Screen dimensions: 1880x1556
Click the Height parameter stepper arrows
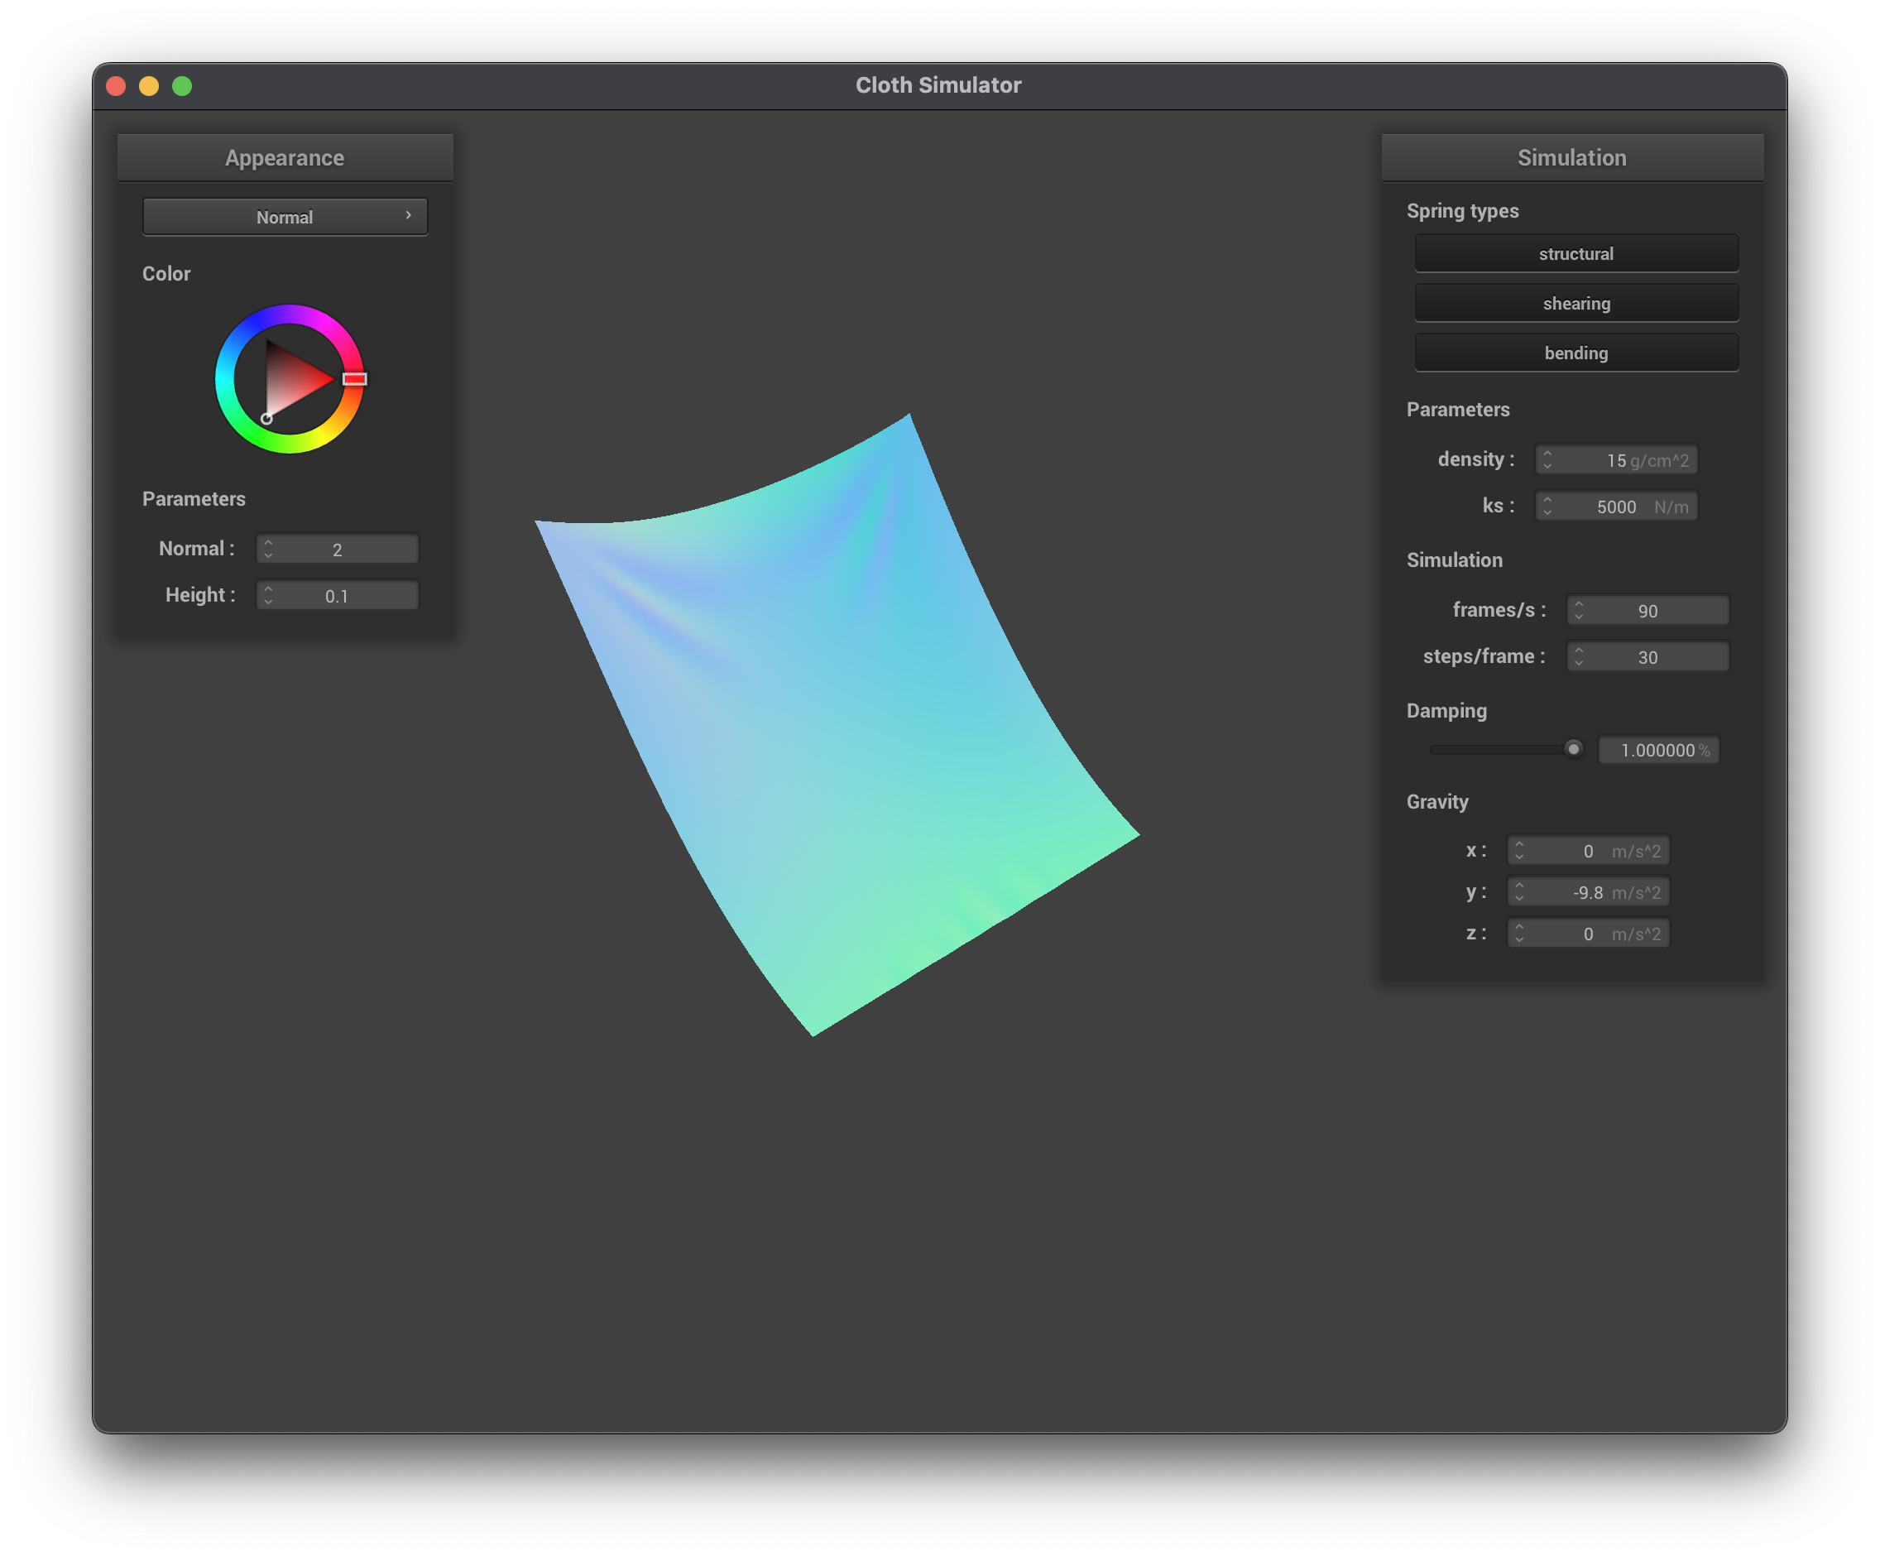(x=269, y=595)
